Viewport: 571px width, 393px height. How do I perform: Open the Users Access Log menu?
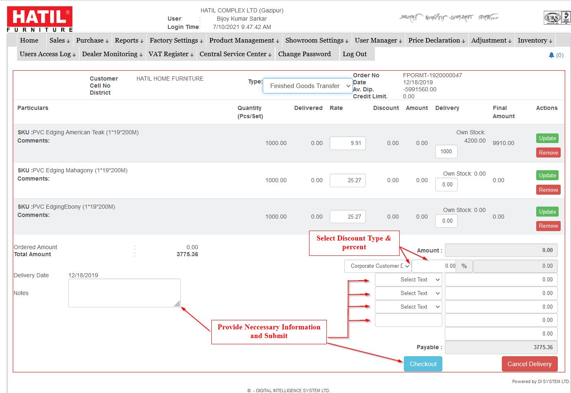[x=48, y=54]
